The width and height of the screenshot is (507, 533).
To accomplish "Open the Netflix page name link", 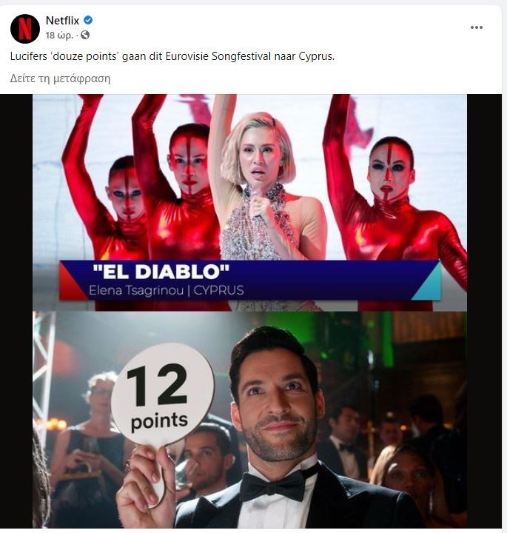I will (62, 21).
